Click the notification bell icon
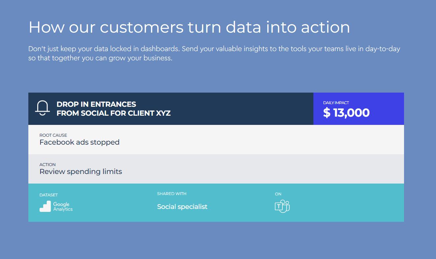This screenshot has height=259, width=436. coord(43,108)
